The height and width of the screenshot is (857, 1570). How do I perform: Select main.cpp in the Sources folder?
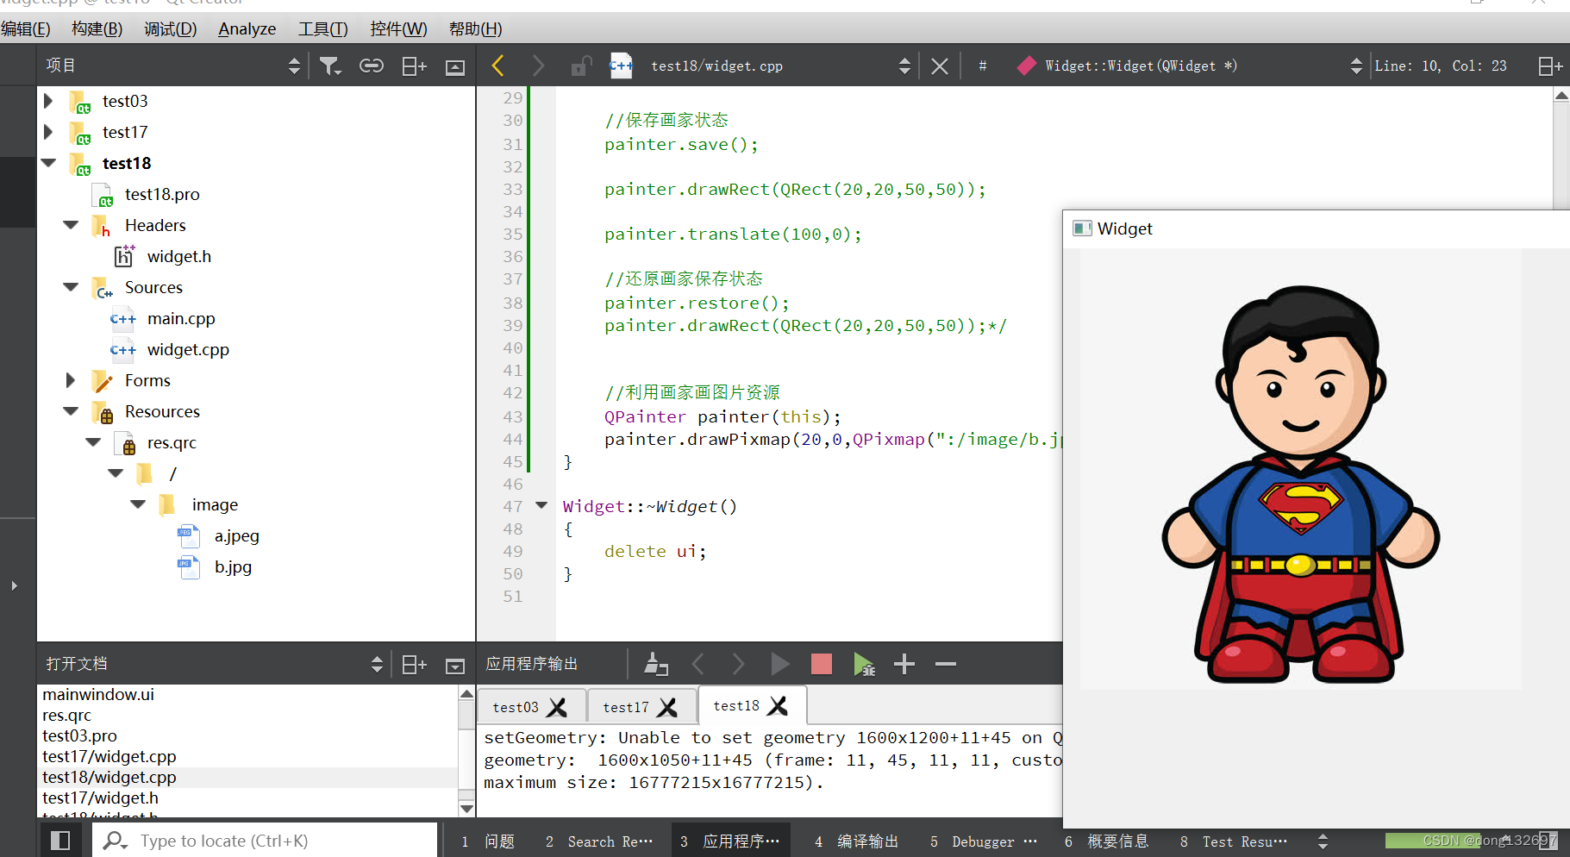[181, 318]
